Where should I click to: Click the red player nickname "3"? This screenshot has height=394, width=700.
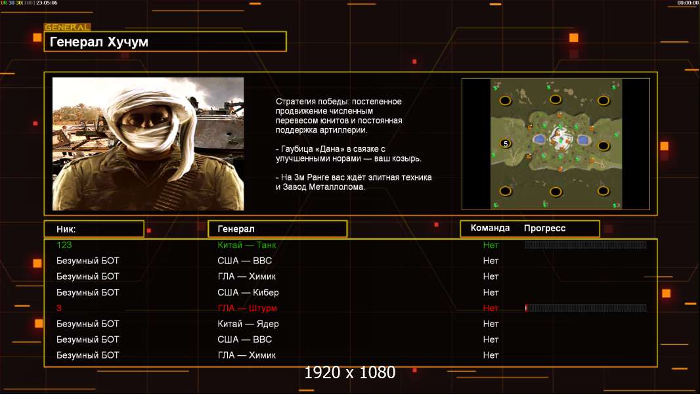point(59,308)
